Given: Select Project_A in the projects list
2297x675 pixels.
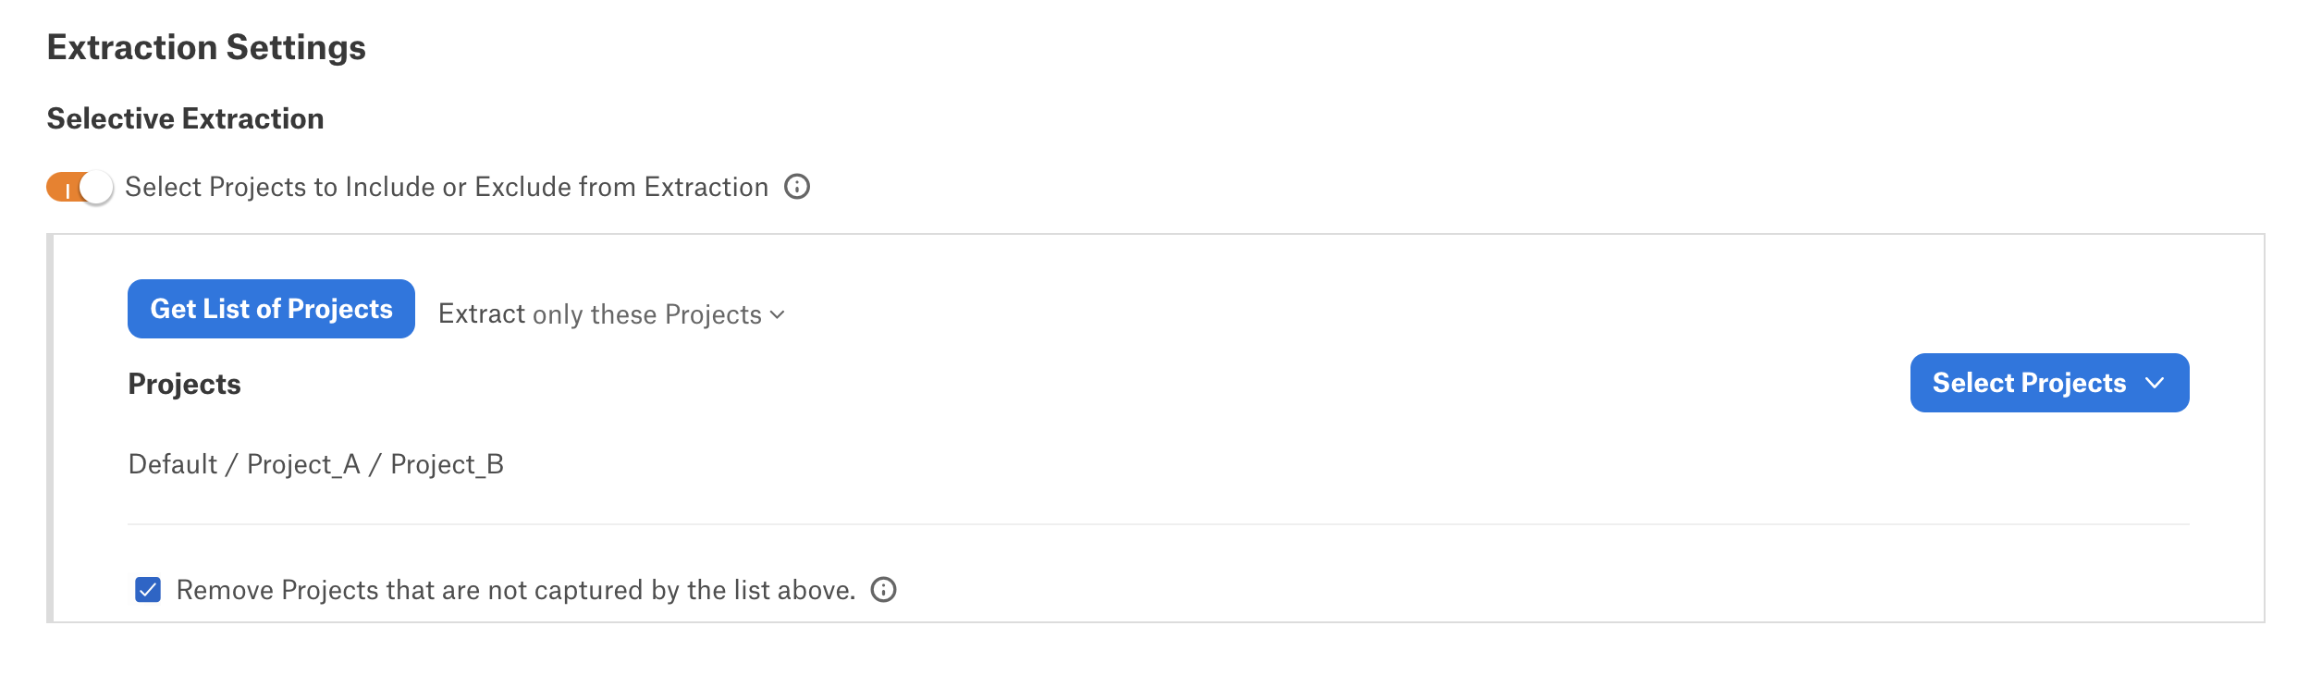Looking at the screenshot, I should click(x=303, y=464).
